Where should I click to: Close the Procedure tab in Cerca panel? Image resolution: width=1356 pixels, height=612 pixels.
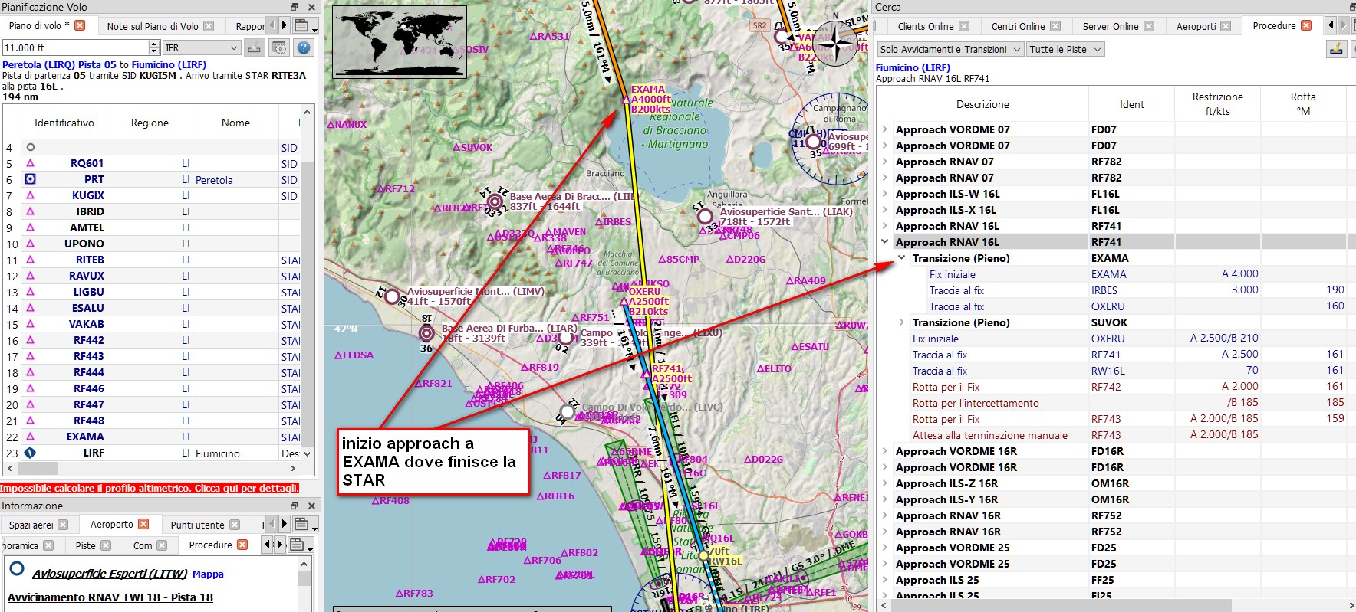[x=1306, y=25]
